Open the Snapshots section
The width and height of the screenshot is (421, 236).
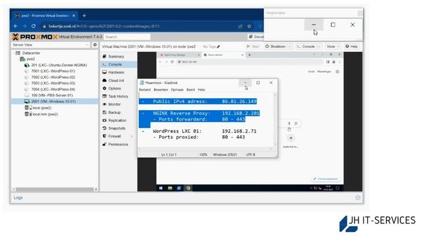116,128
